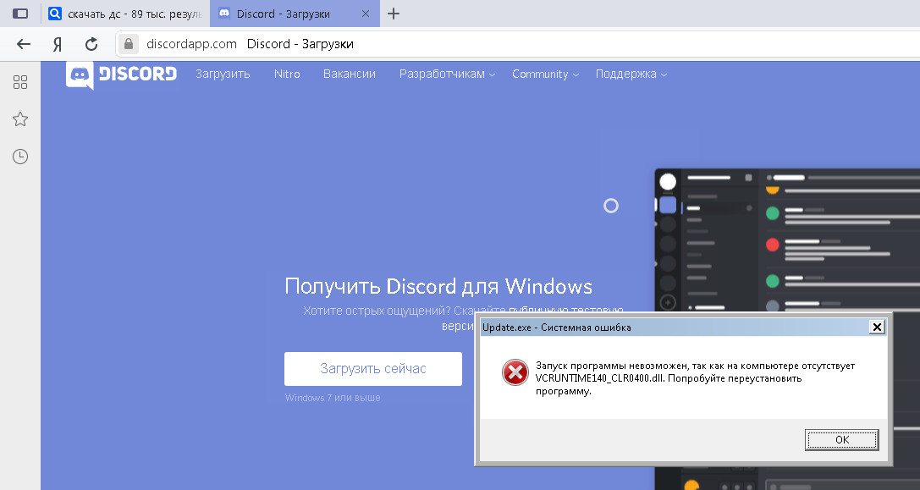Switch to the 'скачать дс' search tab
This screenshot has width=920, height=490.
click(x=125, y=14)
